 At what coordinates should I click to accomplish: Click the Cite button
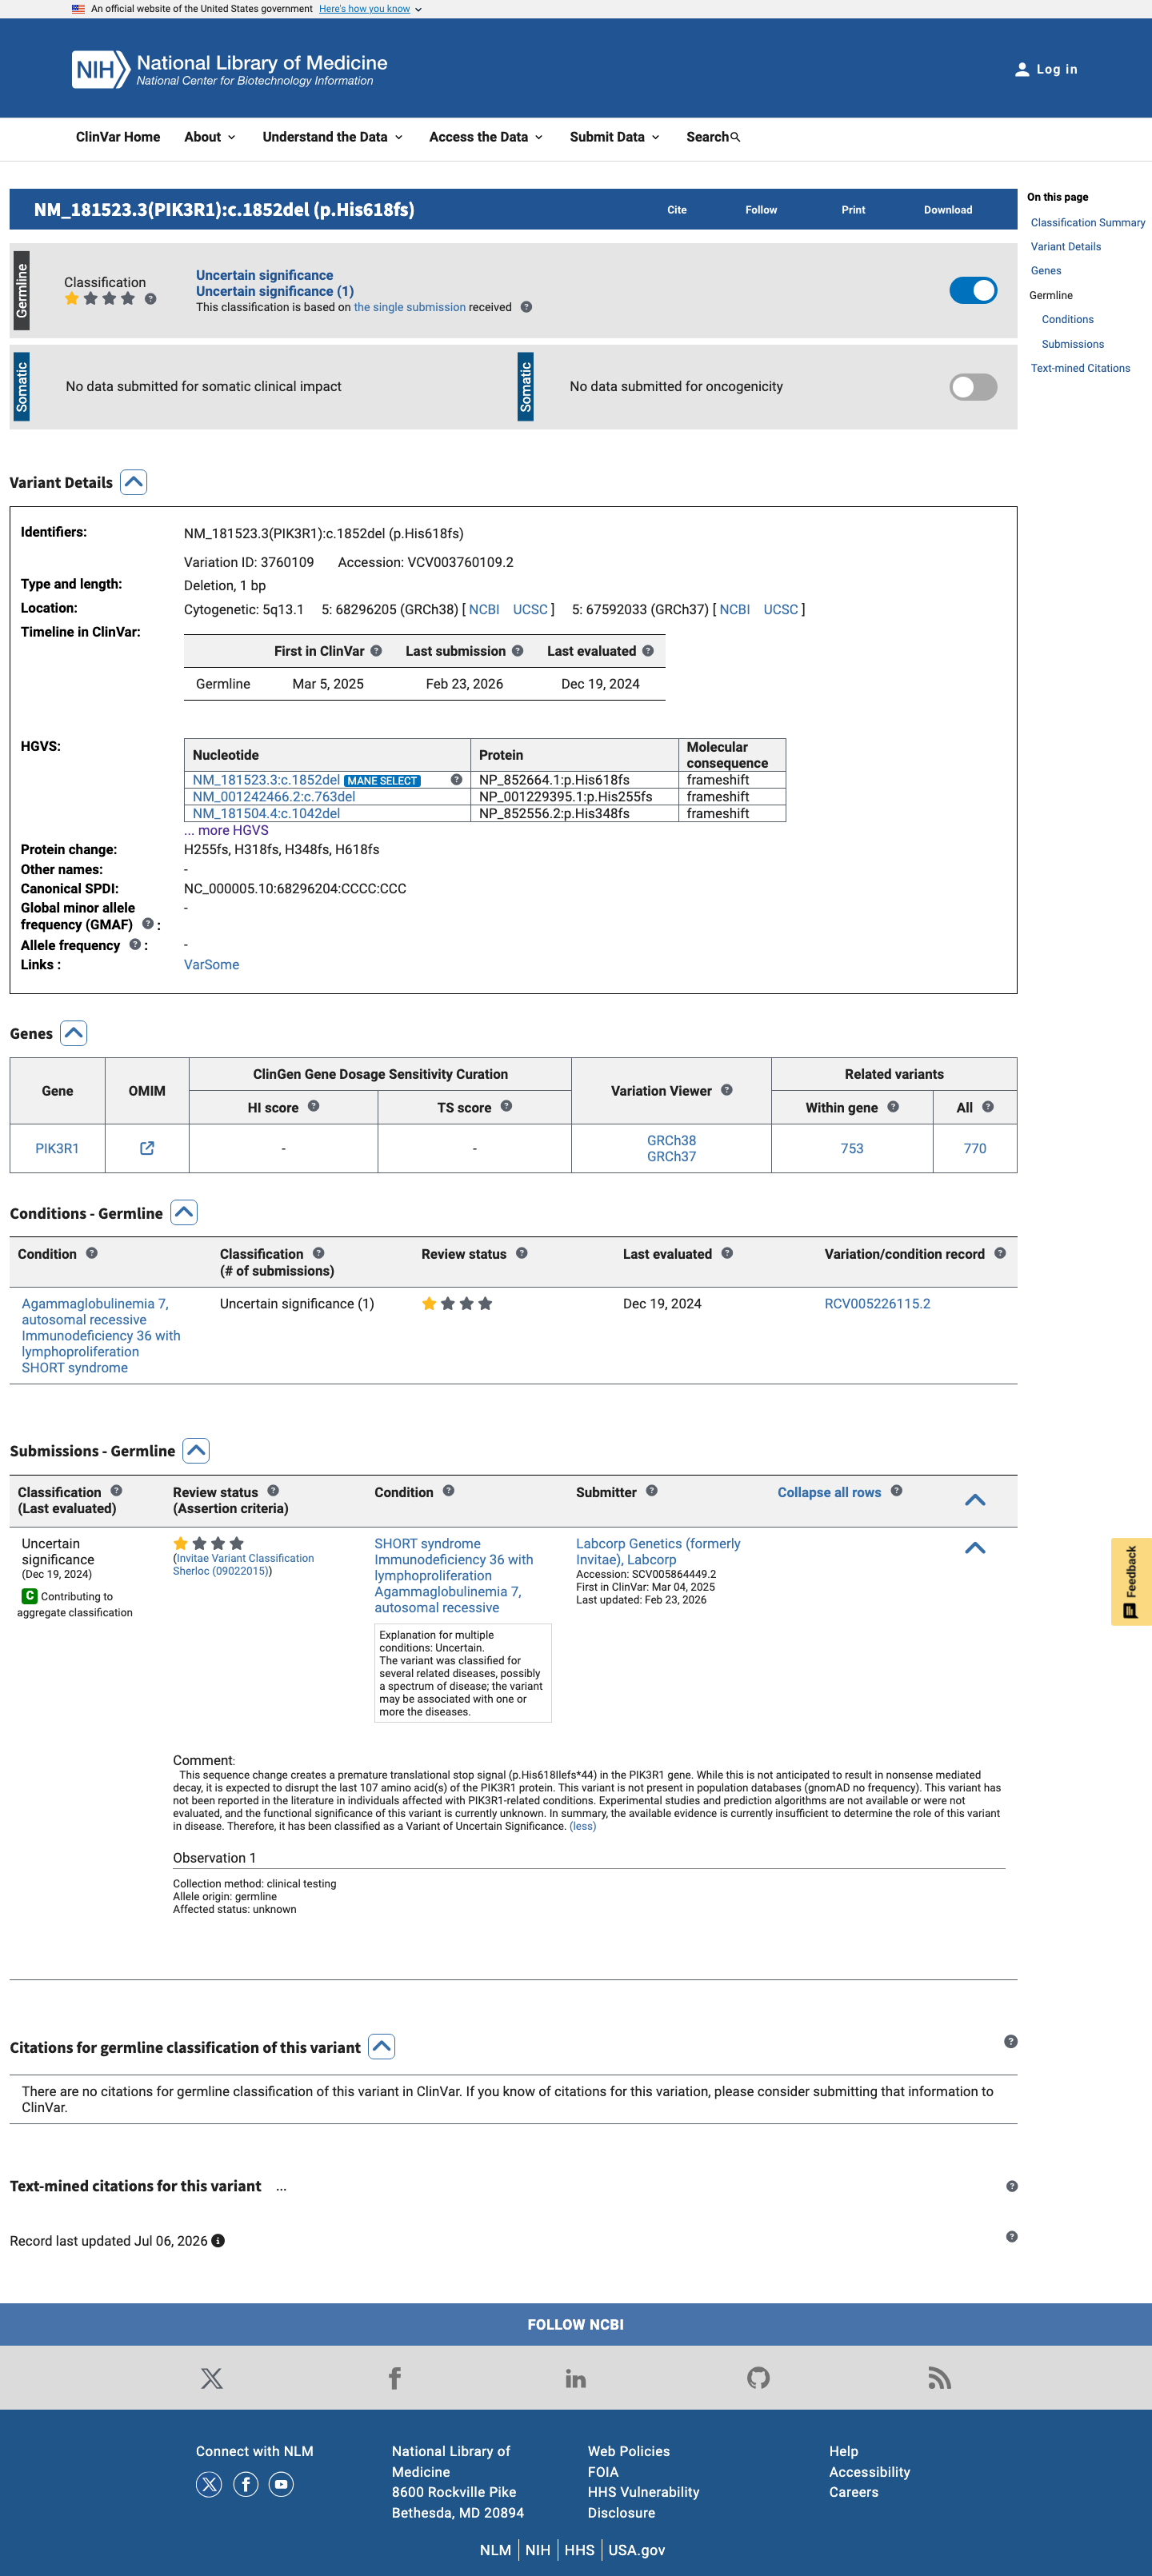677,210
